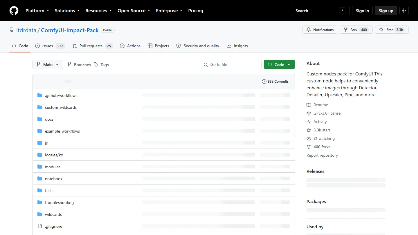The image size is (418, 235).
Task: Expand the Resources menu
Action: 98,11
